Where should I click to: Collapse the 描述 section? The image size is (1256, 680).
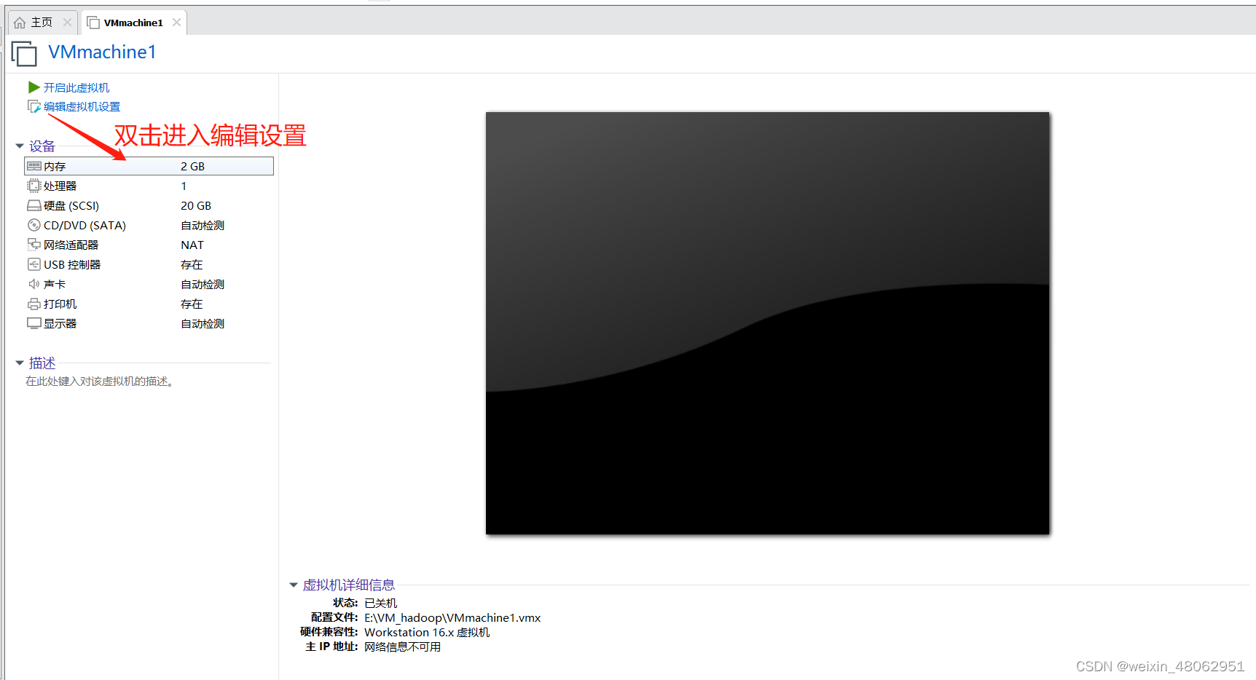[19, 363]
